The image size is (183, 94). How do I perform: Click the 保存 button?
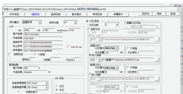[x=159, y=14]
